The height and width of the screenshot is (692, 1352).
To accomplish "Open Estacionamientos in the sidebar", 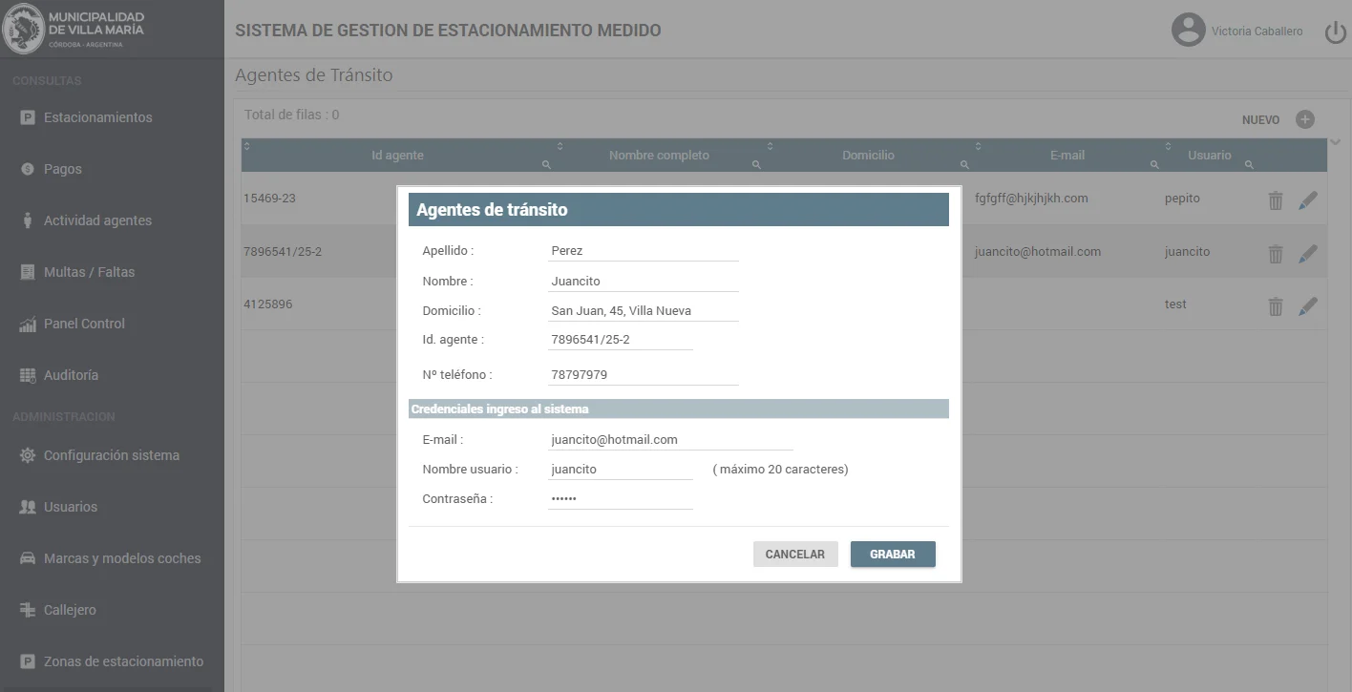I will tap(97, 117).
